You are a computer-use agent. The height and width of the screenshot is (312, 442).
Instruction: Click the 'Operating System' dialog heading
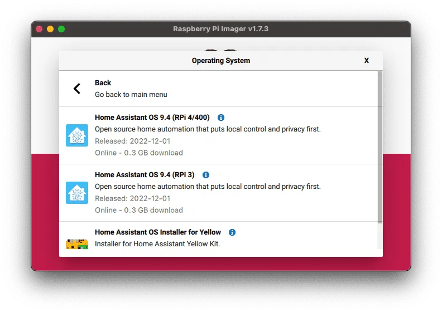point(221,61)
